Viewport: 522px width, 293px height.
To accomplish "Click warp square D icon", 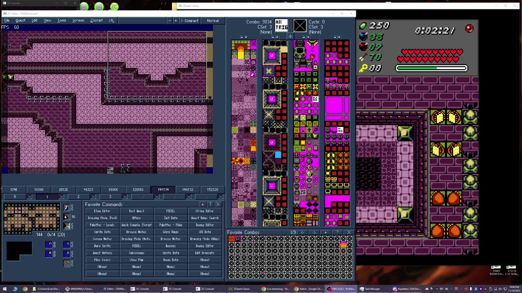I will pos(67,254).
